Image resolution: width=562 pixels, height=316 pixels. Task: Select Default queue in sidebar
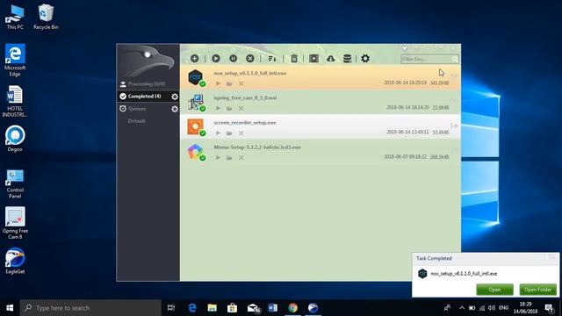coord(137,121)
